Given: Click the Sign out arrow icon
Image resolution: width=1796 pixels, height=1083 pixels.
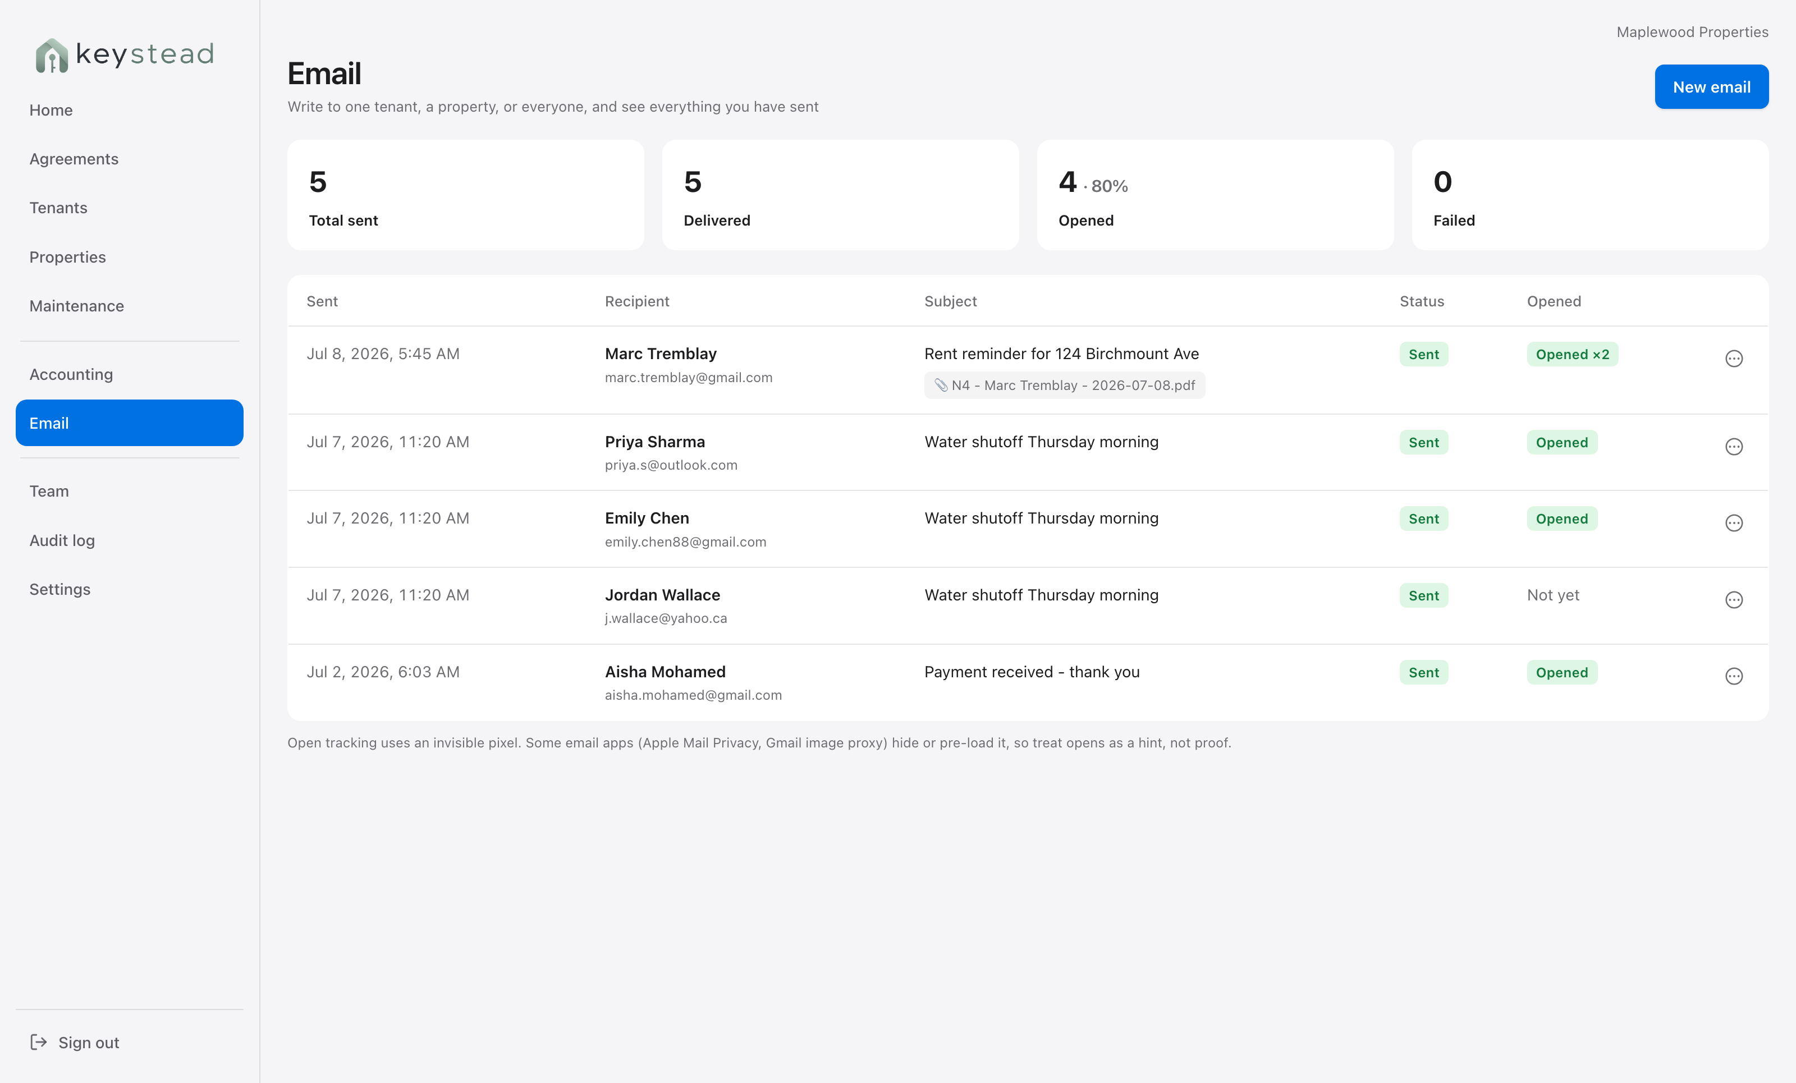Looking at the screenshot, I should coord(39,1042).
